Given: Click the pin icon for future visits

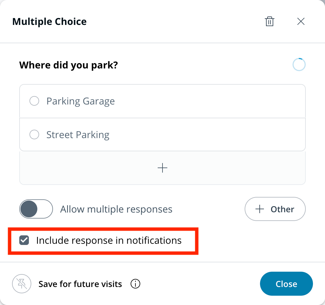Looking at the screenshot, I should pos(22,284).
